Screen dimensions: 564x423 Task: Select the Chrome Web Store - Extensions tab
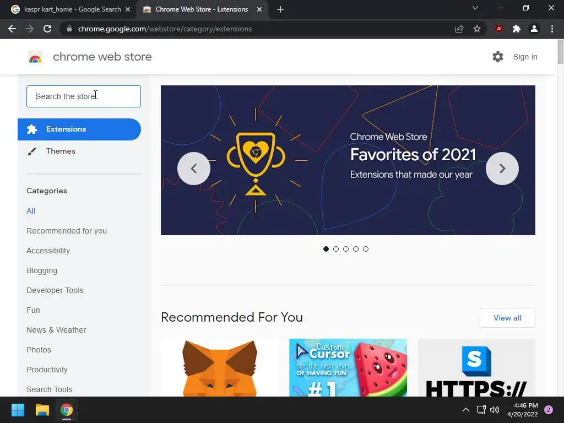tap(202, 9)
